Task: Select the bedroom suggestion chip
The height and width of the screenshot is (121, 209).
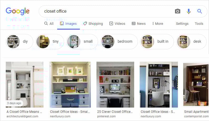Action: click(x=119, y=42)
